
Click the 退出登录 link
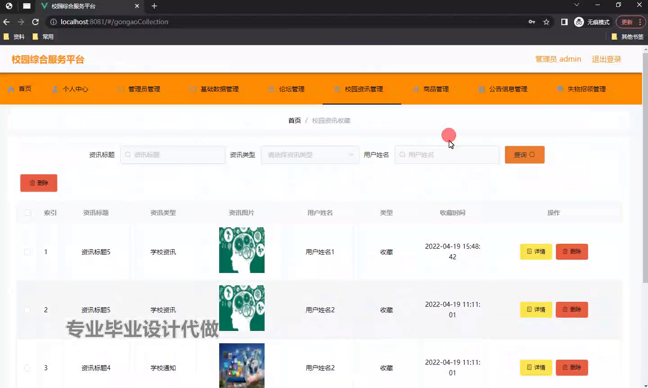click(606, 59)
